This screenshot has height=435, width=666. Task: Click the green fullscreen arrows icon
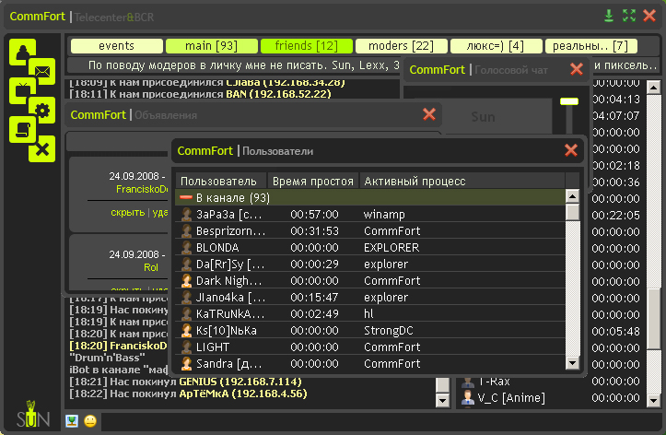[x=629, y=16]
